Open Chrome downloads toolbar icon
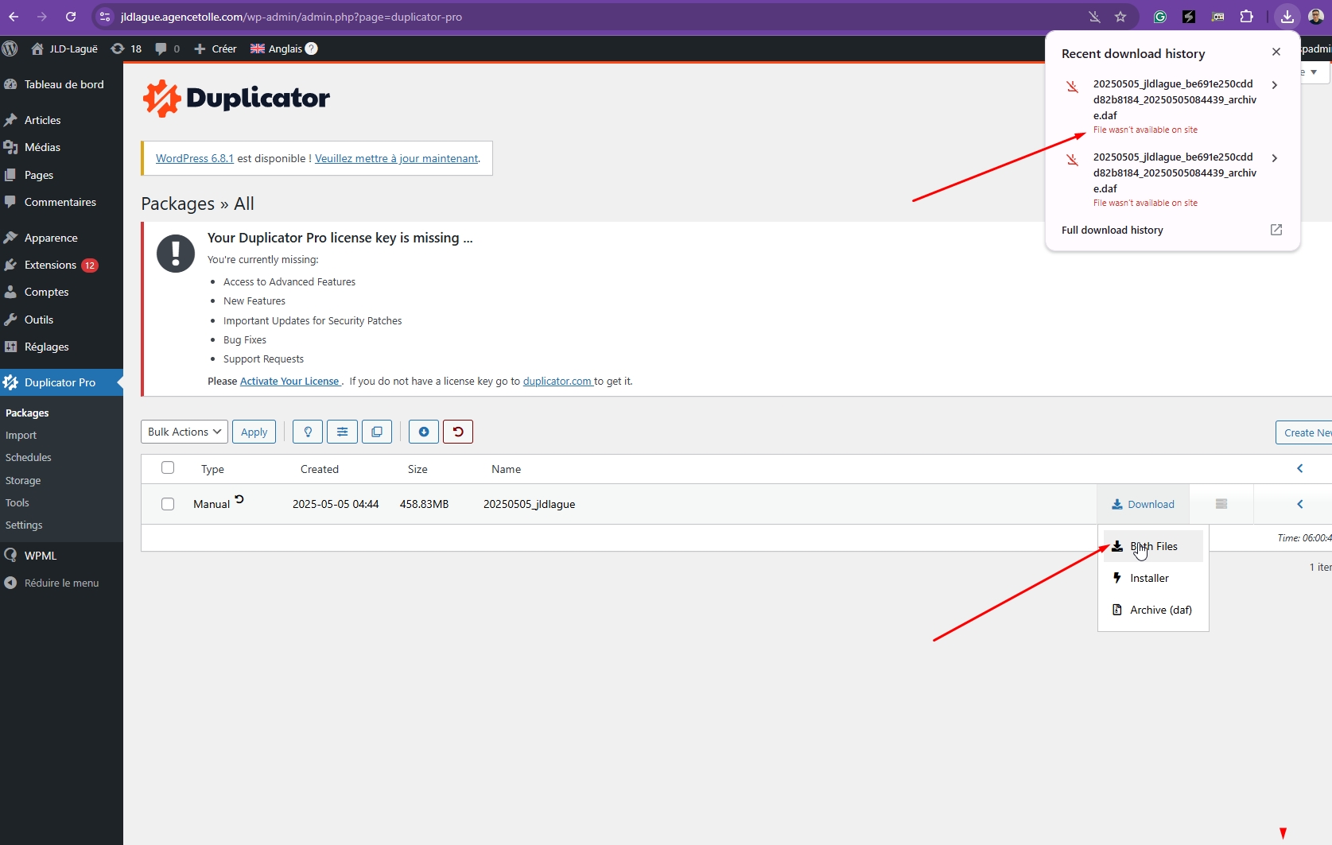Image resolution: width=1332 pixels, height=845 pixels. [1287, 17]
